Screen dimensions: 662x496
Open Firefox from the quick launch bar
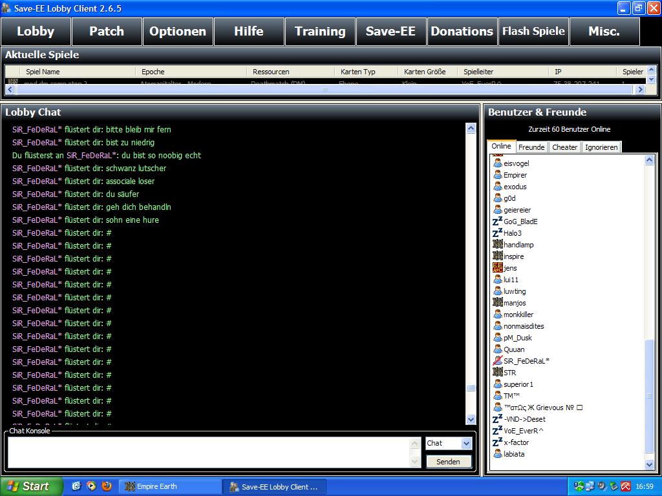tap(107, 486)
